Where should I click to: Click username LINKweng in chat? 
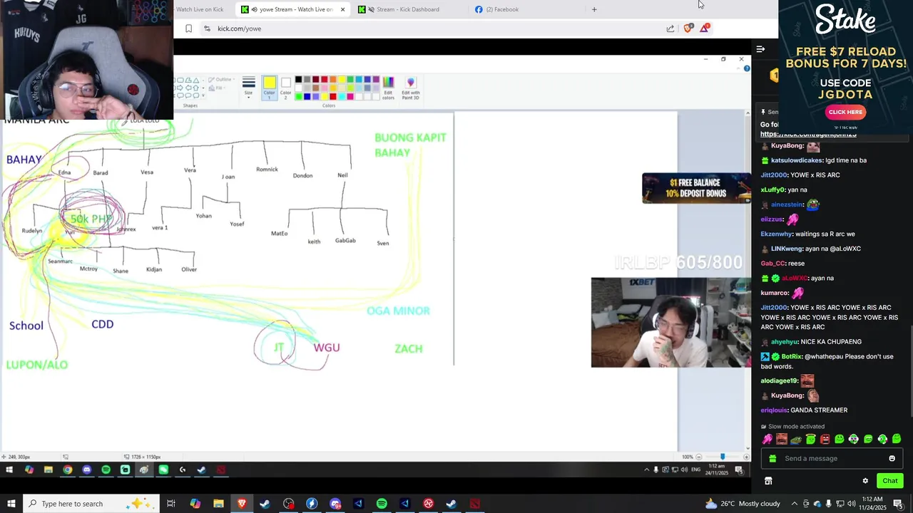(x=787, y=249)
